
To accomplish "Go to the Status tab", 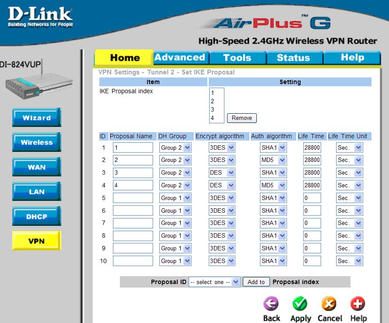I will pos(294,58).
